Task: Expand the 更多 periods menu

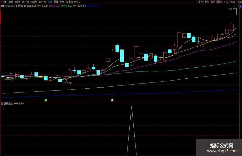Action: (77, 2)
